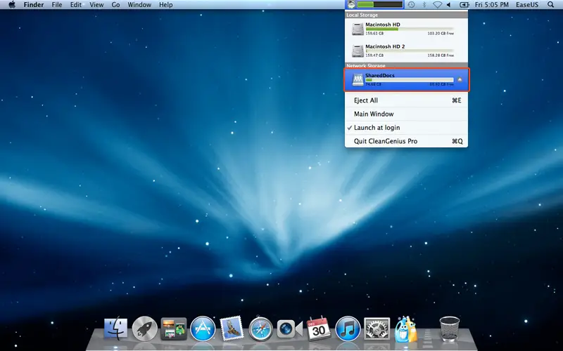
Task: Open the Window menu
Action: click(139, 5)
